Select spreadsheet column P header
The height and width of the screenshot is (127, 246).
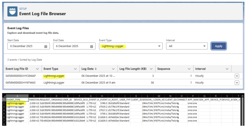tap(193, 96)
